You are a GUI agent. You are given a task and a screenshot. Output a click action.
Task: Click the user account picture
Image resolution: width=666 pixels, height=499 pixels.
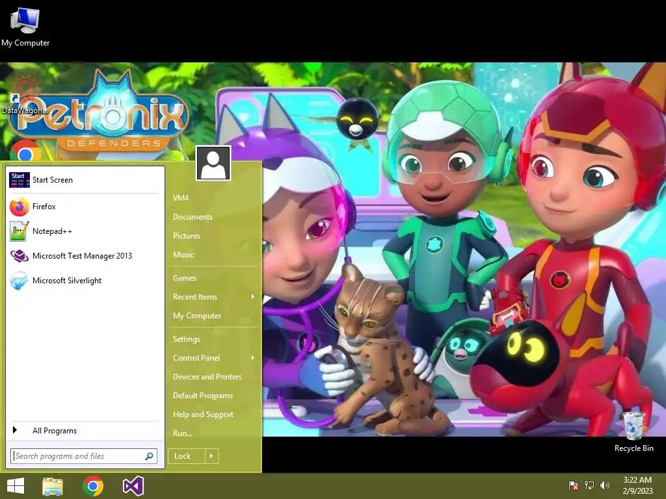(213, 163)
